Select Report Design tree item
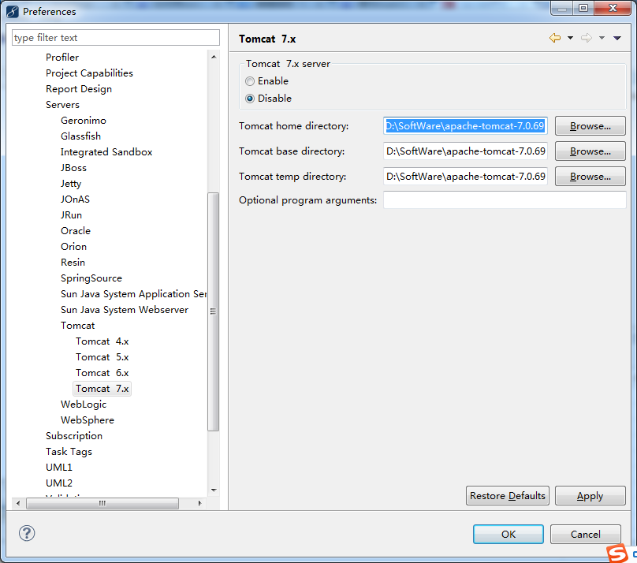The image size is (637, 563). [79, 89]
